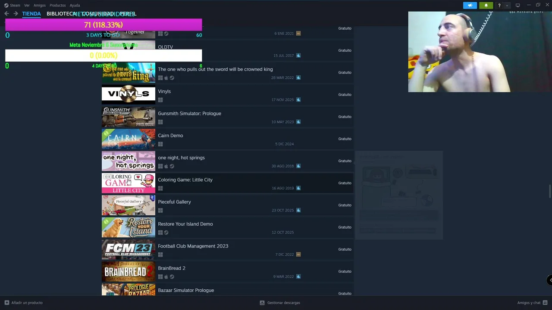
Task: Click review icon on Coloring Game row
Action: click(298, 188)
